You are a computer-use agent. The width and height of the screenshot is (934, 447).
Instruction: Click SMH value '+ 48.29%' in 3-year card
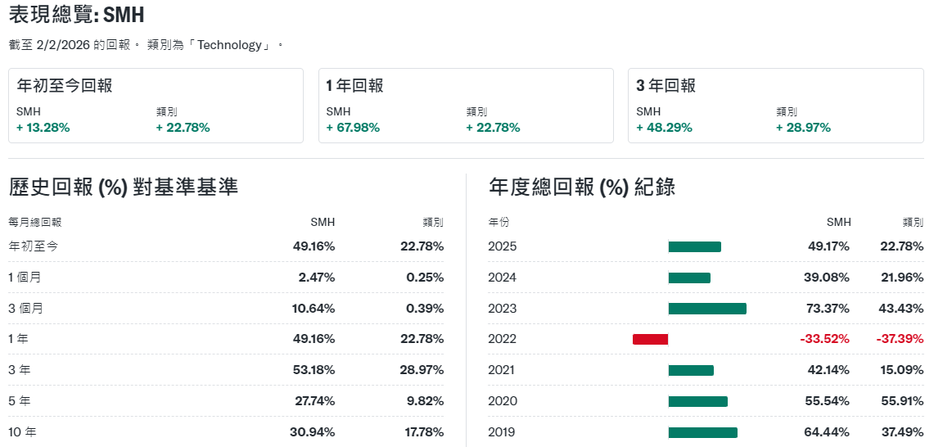[x=664, y=127]
